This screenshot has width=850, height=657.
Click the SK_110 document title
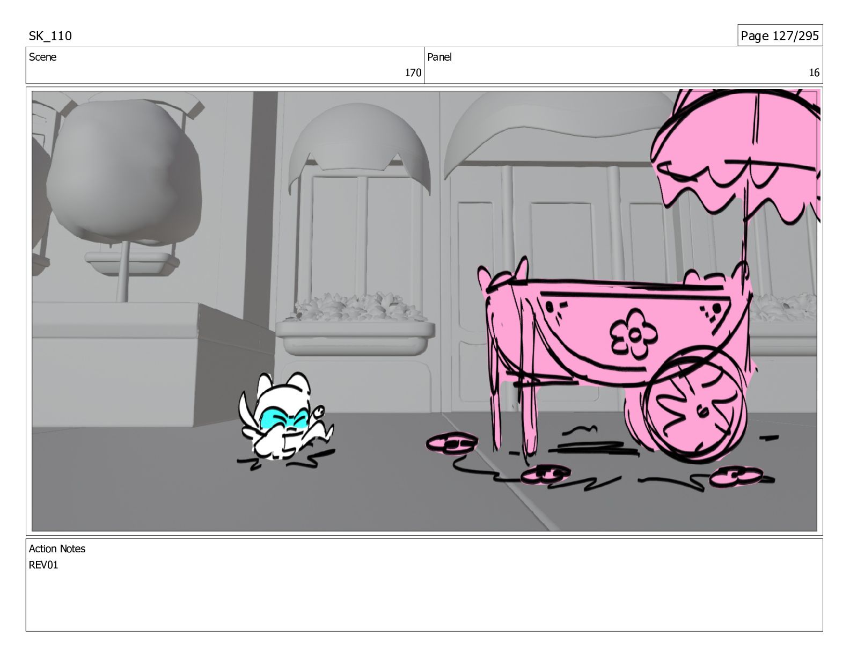[50, 36]
